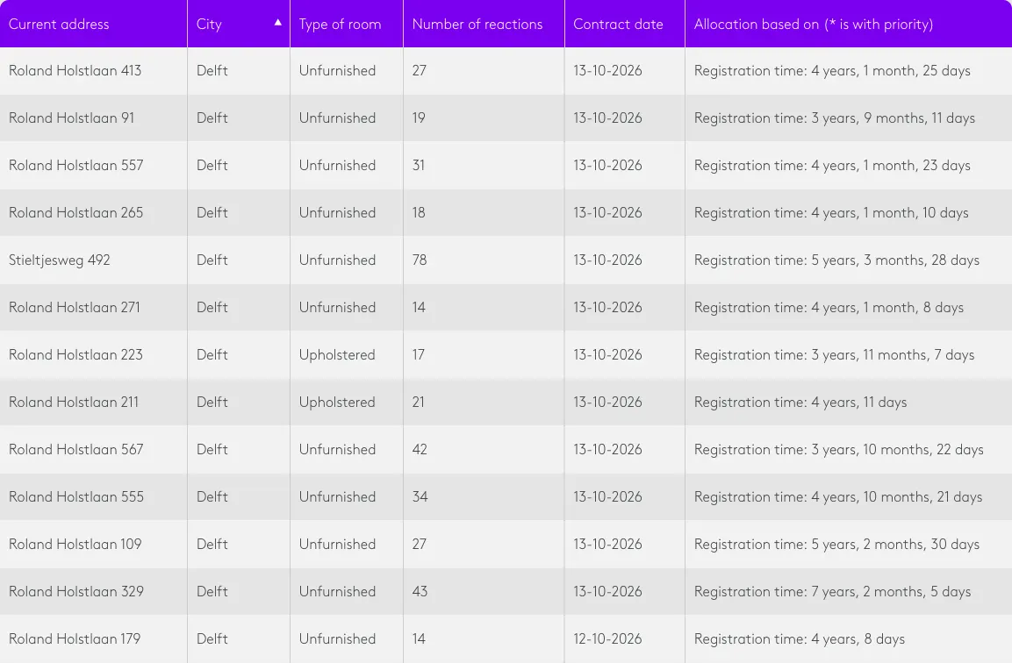Select the address Stieltjesweg 492
The image size is (1012, 663).
[60, 260]
